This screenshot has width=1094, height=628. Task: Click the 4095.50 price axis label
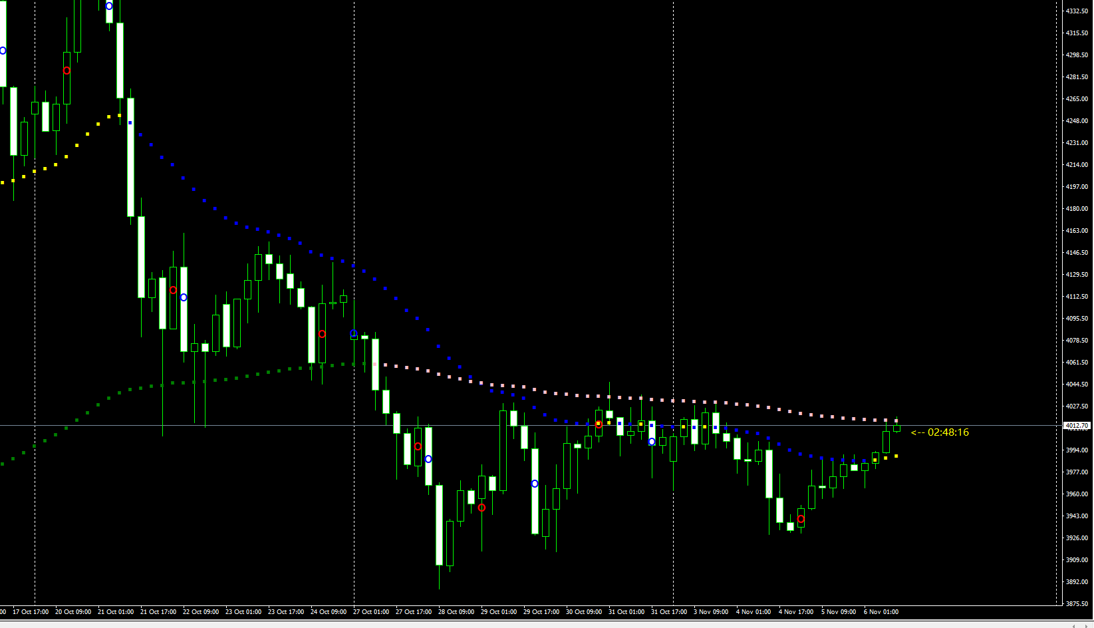[1077, 319]
